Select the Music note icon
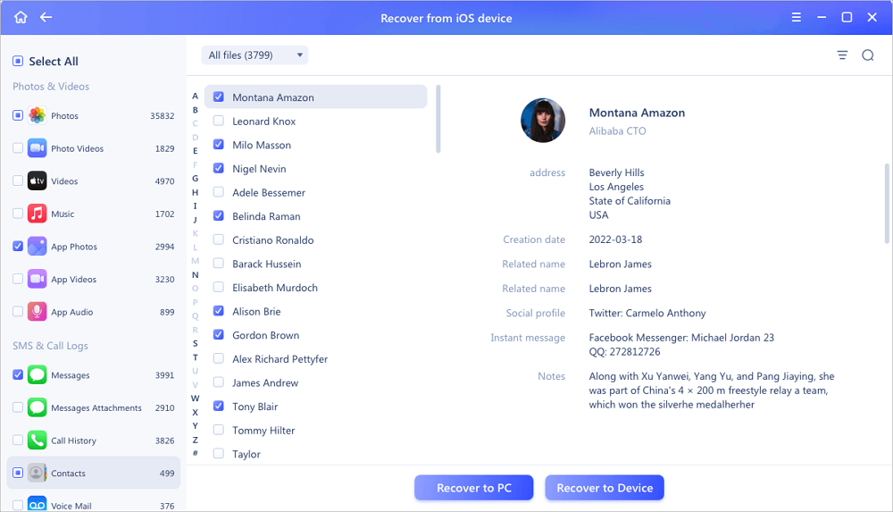This screenshot has width=893, height=512. pos(37,214)
